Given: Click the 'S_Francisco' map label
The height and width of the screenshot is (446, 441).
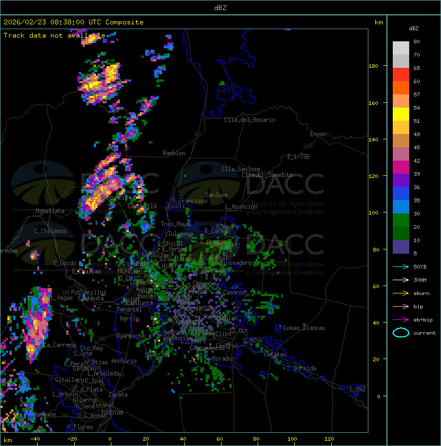Looking at the screenshot, I should coord(190,201).
